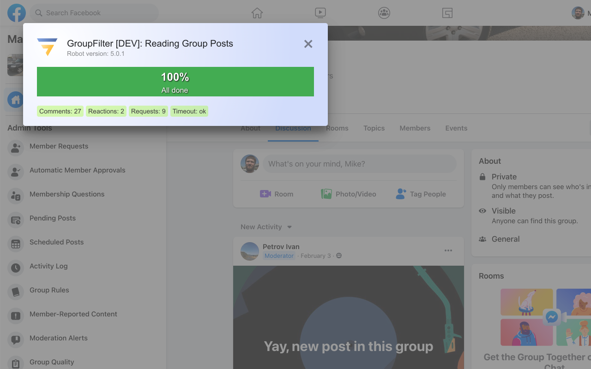Open options menu on Petrov Ivan's post
The image size is (591, 369).
point(448,250)
